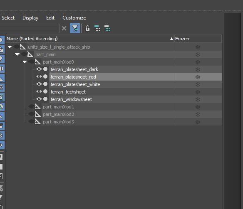Click the search input field
Screen dimensions: 243x209
(x=30, y=28)
